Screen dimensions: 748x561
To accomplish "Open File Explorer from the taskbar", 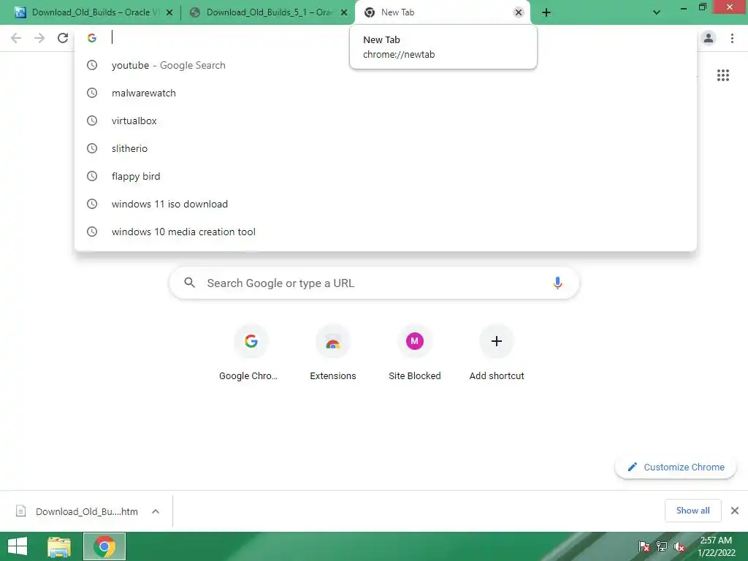I will [59, 546].
